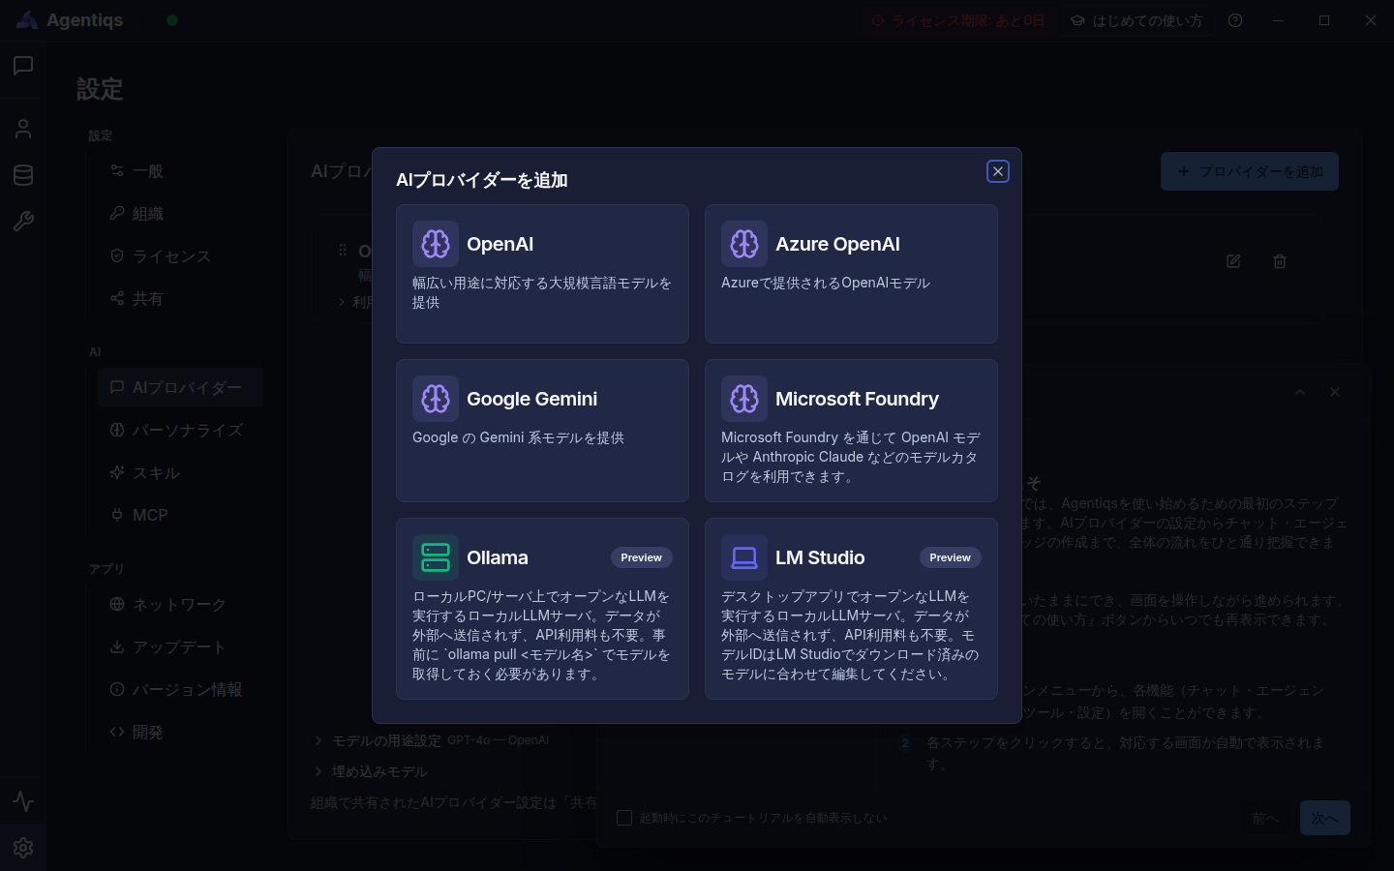Click the Ollama server icon
The image size is (1394, 871).
[436, 557]
